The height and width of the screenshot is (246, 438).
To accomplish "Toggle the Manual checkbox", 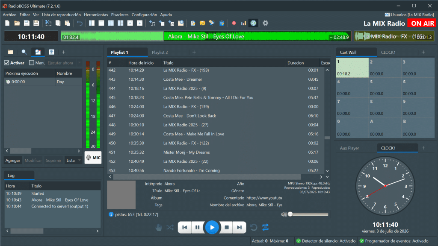I will [32, 63].
